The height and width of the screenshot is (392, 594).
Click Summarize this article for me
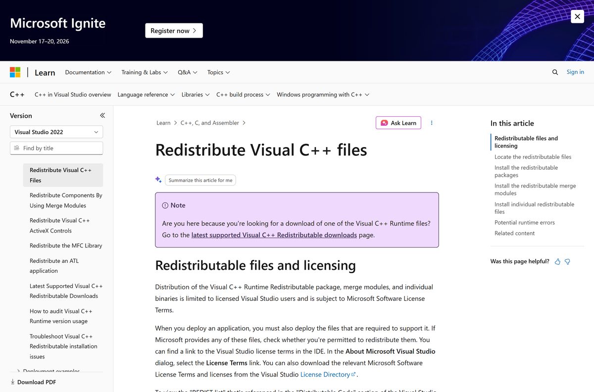click(x=200, y=180)
